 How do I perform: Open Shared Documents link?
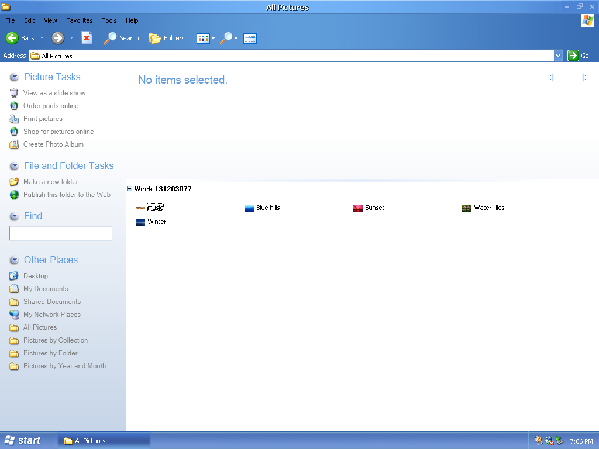point(52,302)
